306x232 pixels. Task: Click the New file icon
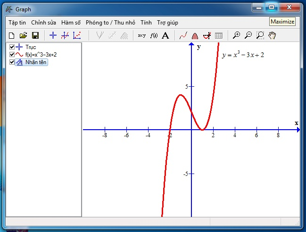(12, 35)
